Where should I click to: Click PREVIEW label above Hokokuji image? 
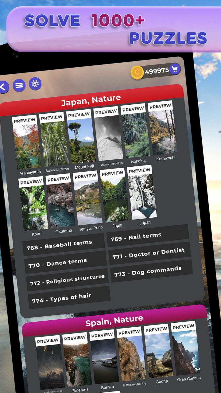click(133, 109)
